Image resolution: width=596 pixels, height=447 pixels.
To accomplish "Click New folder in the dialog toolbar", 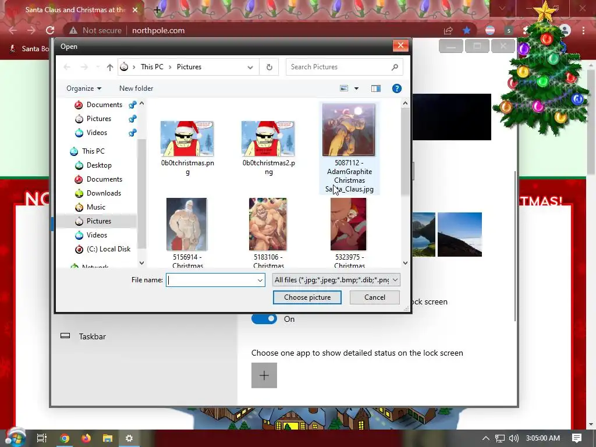I will [136, 88].
